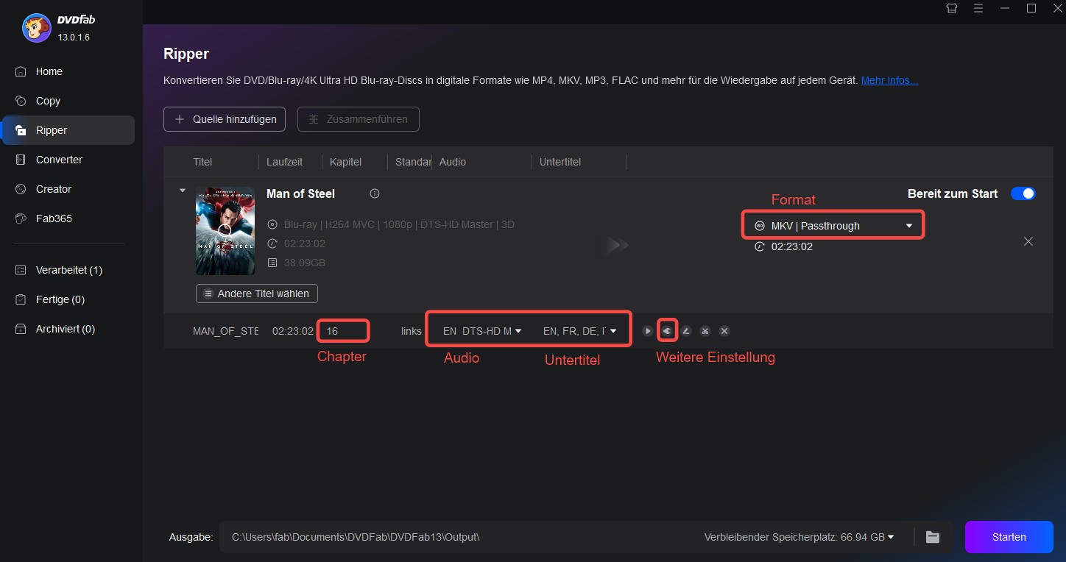The width and height of the screenshot is (1066, 562).
Task: Open the video edit pencil icon
Action: (685, 331)
